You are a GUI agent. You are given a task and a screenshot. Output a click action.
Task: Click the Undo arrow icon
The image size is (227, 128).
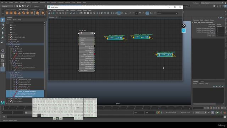pos(26,6)
